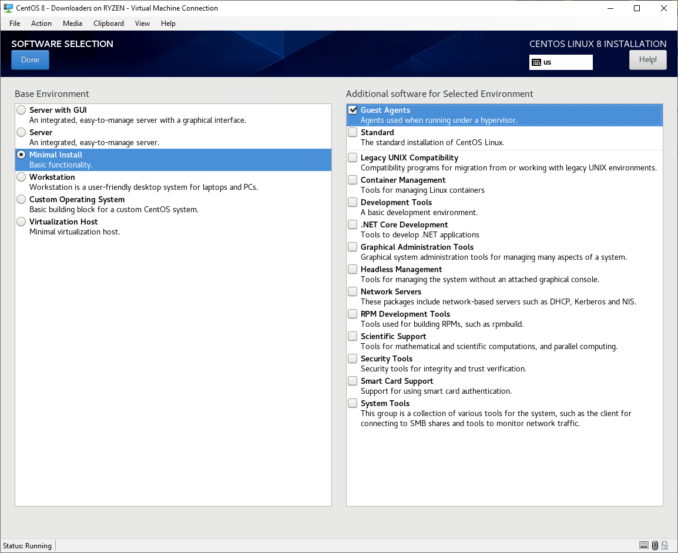The height and width of the screenshot is (553, 678).
Task: Check Headless Management checkbox
Action: pos(353,269)
